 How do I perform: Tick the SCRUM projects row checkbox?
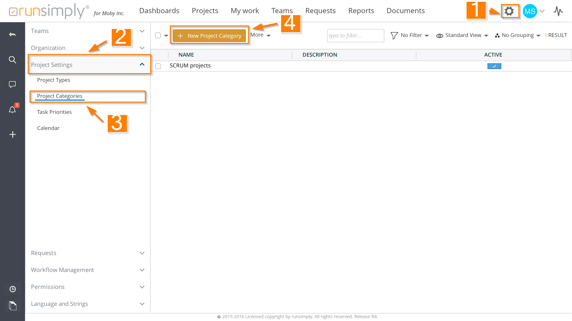coord(158,66)
